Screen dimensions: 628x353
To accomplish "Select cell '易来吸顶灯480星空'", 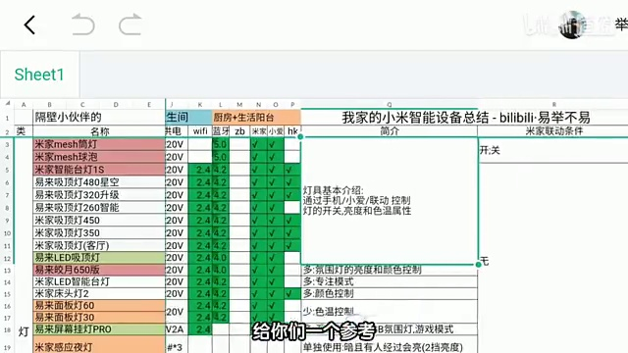I will [x=99, y=182].
